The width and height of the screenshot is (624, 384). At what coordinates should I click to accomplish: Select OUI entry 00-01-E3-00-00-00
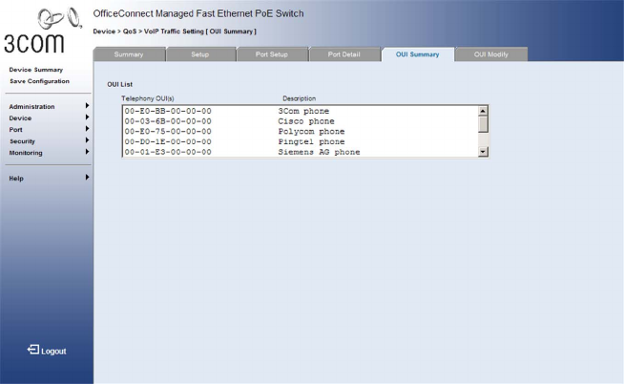point(168,152)
